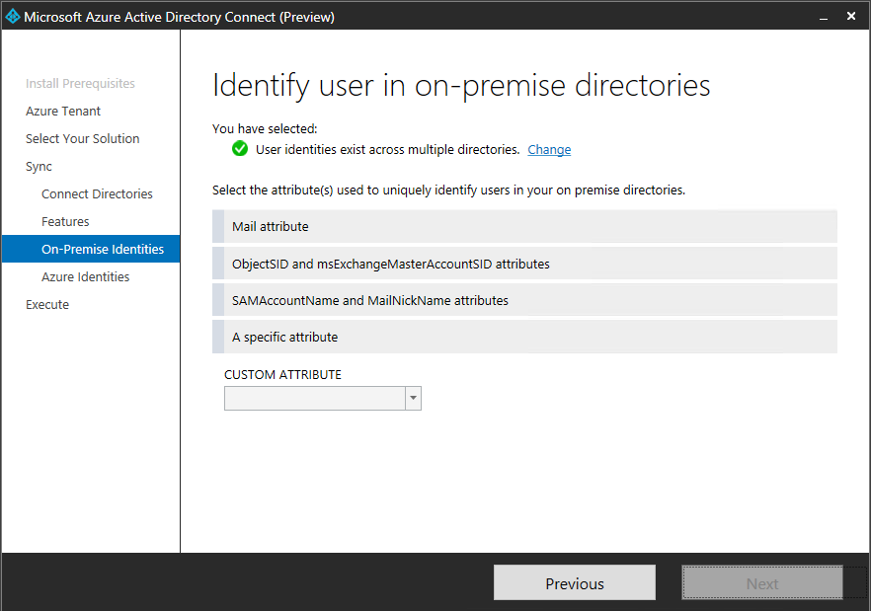This screenshot has height=611, width=871.
Task: Jump to Azure Identities step
Action: click(85, 277)
